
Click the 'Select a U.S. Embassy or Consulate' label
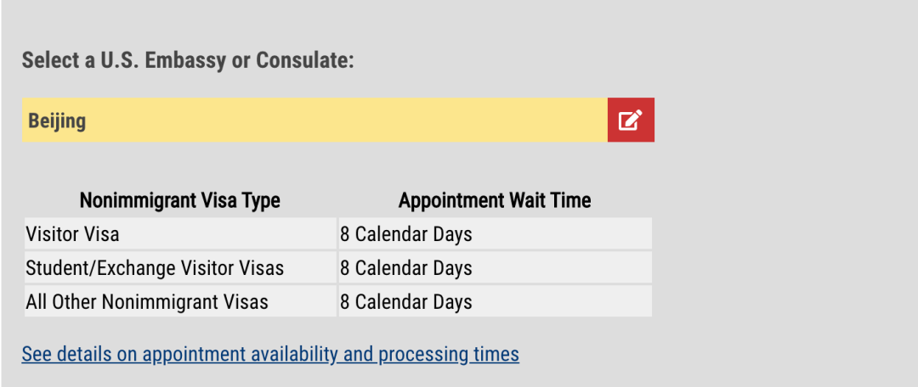(x=187, y=61)
